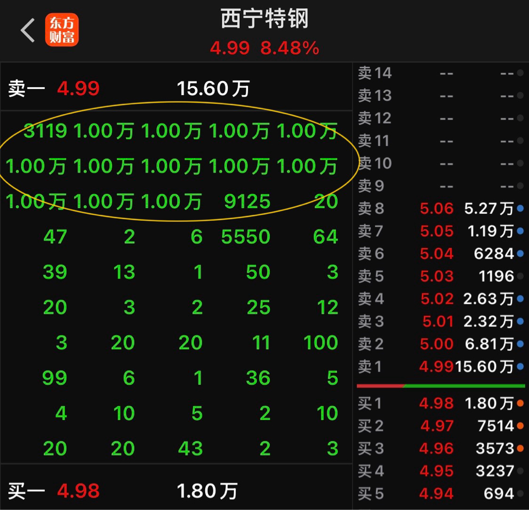529x510 pixels.
Task: Tap the order queue entry 39
Action: click(x=55, y=272)
